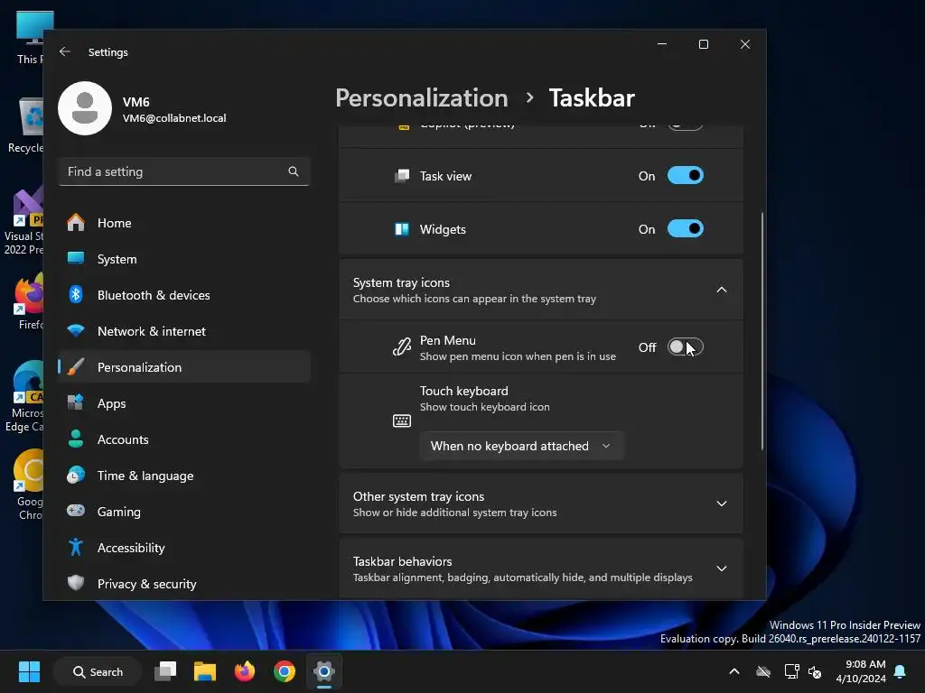Open Privacy & security settings
The height and width of the screenshot is (693, 925).
click(184, 584)
